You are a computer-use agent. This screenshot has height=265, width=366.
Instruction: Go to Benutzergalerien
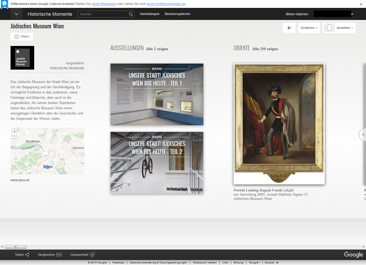click(177, 14)
